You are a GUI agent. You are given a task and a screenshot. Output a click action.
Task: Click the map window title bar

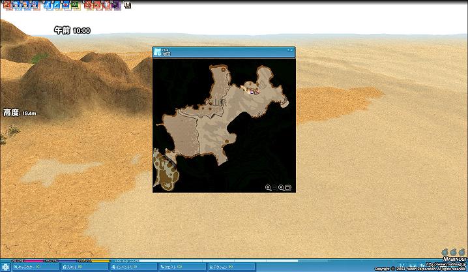tap(224, 52)
